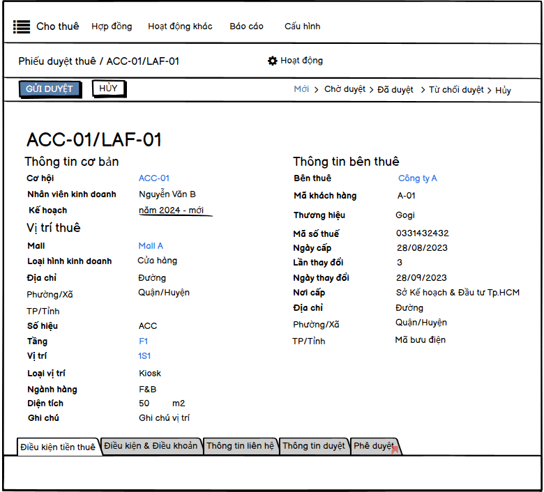This screenshot has height=492, width=544.
Task: Open the Hợp đồng menu
Action: tap(112, 26)
